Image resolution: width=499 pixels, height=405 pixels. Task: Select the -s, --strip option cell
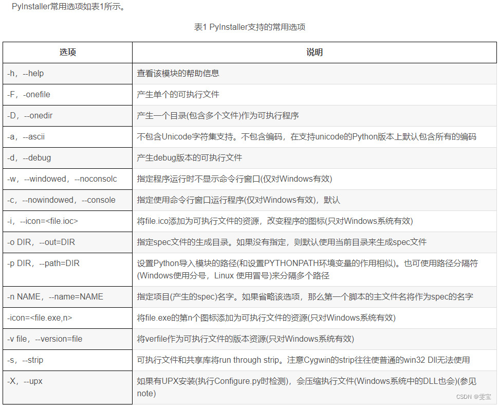[67, 360]
